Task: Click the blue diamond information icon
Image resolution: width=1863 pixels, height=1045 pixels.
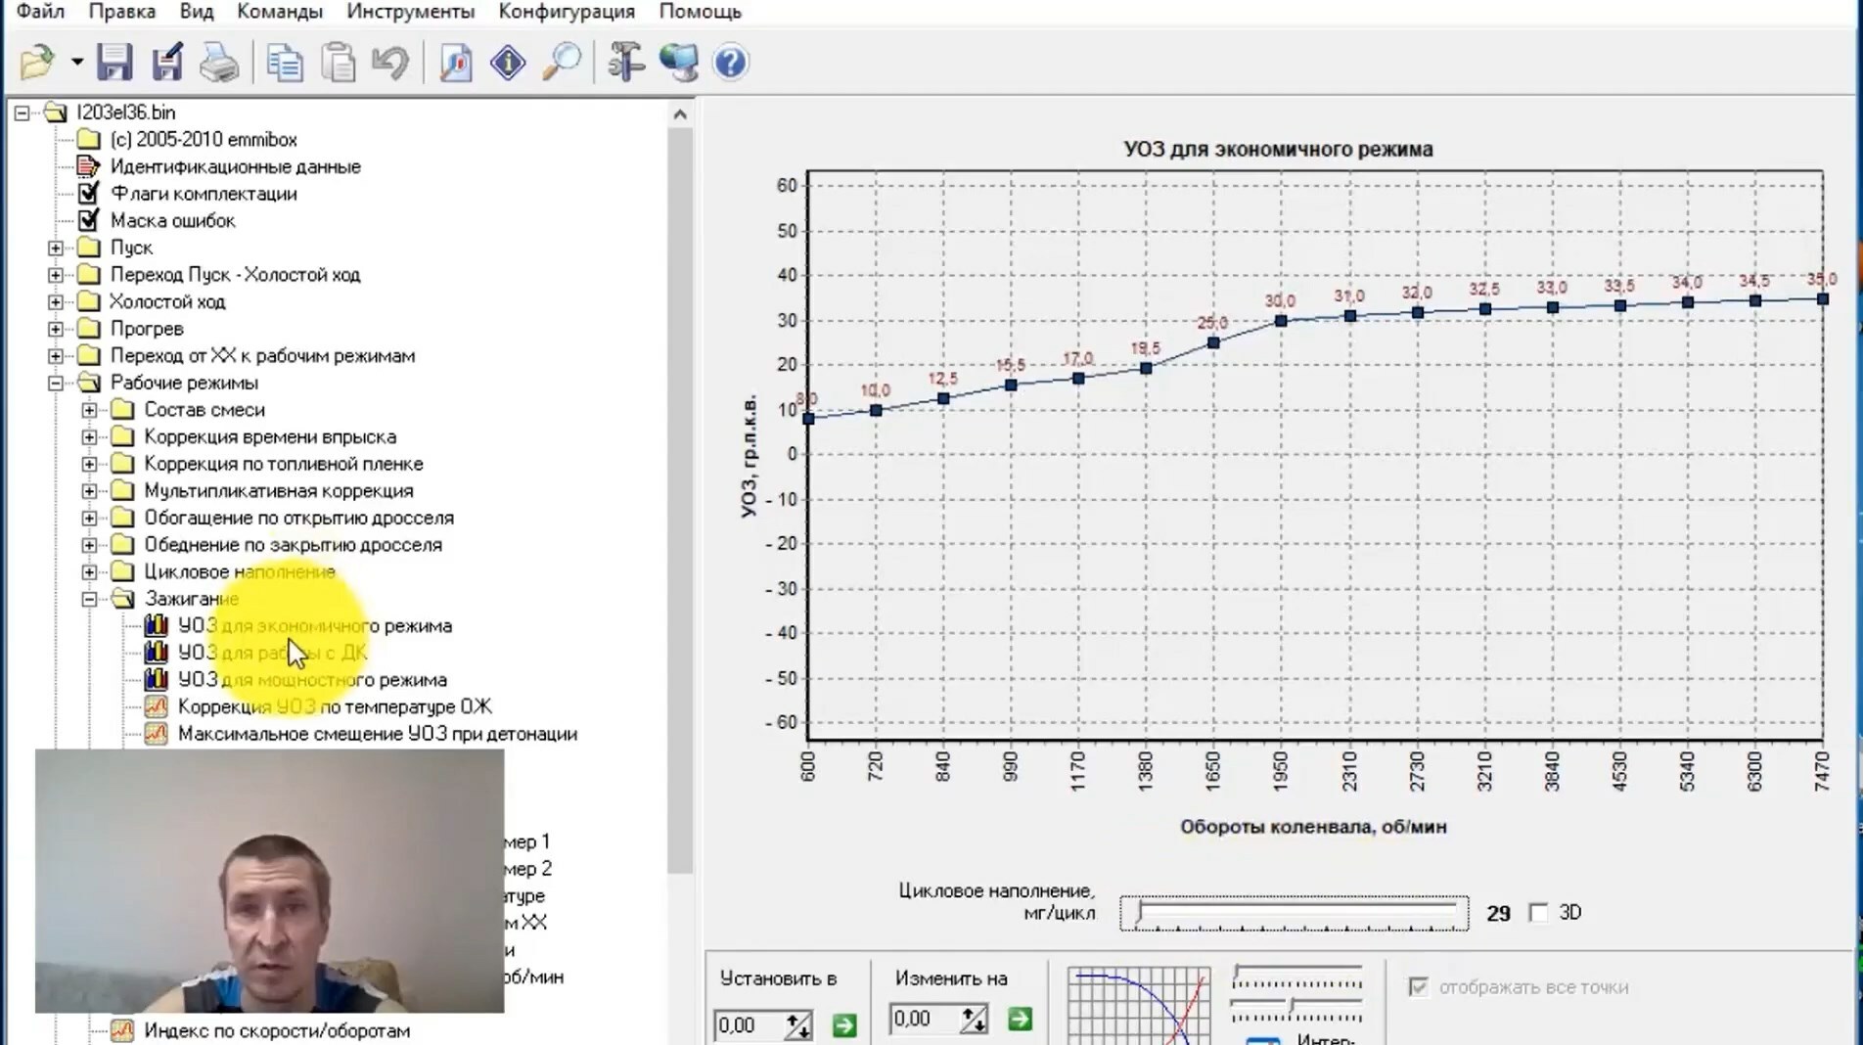Action: tap(508, 63)
